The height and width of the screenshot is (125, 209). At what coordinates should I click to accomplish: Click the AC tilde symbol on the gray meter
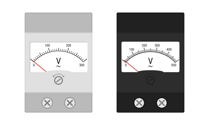click(58, 66)
